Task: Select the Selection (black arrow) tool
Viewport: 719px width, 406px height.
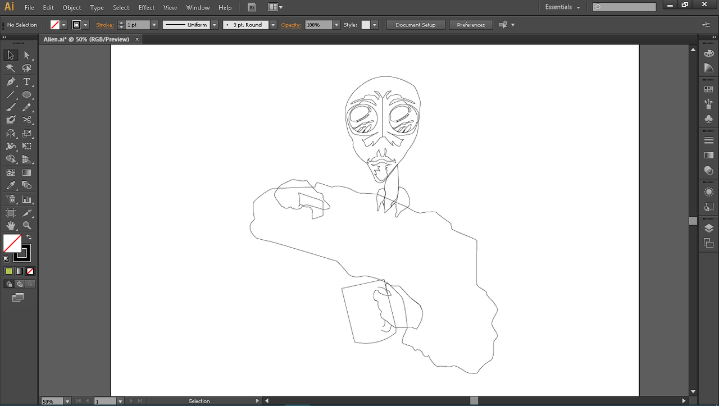Action: point(11,55)
